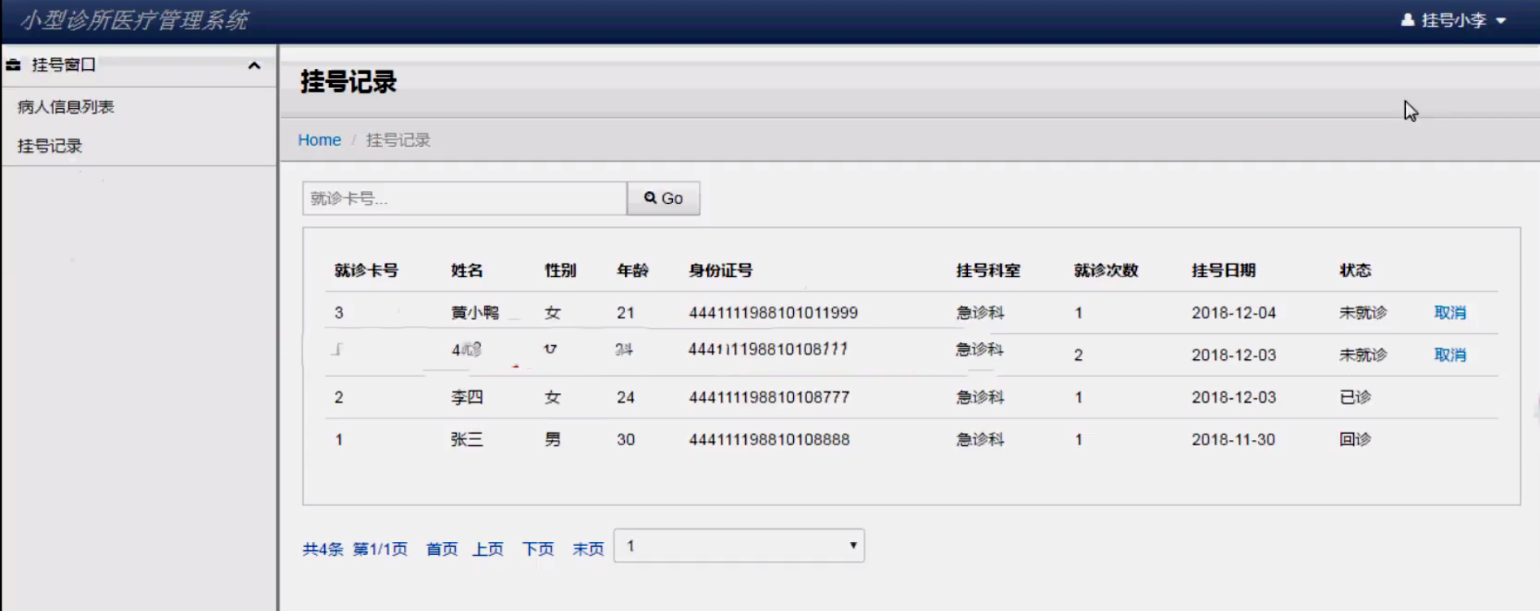Select the name cell 张三
Screen dimensions: 1540x611
pyautogui.click(x=467, y=440)
